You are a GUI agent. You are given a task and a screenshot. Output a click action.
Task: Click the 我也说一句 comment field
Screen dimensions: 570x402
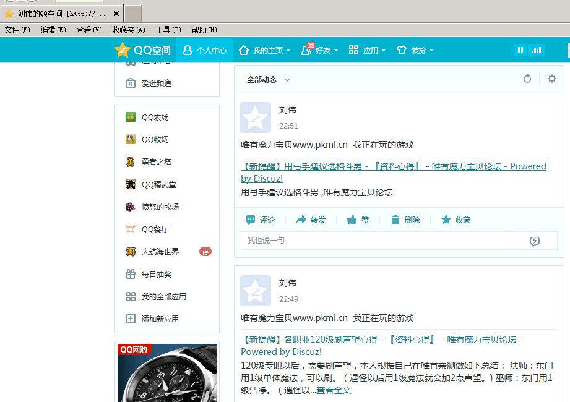point(376,241)
